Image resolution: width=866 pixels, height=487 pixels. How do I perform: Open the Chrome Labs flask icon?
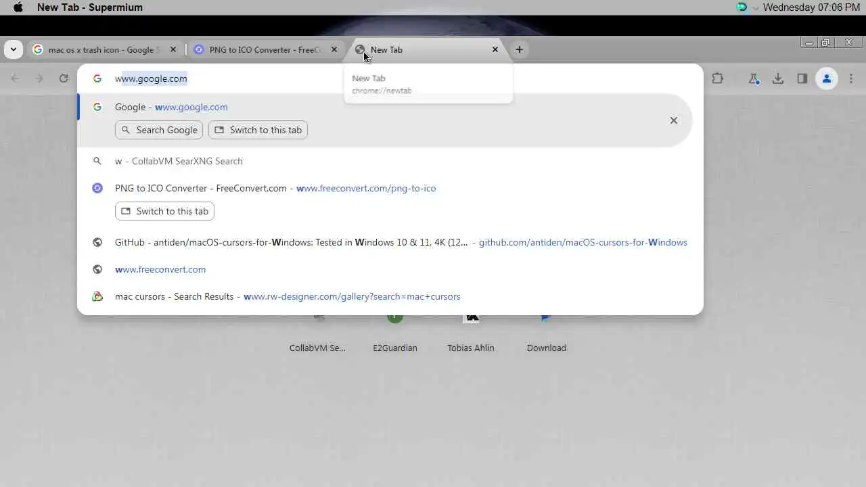tap(754, 78)
